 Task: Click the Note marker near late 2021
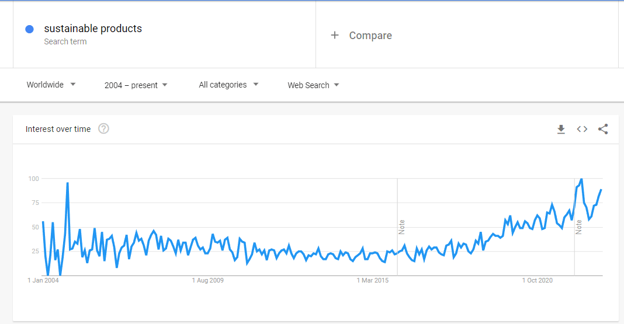[x=578, y=227]
